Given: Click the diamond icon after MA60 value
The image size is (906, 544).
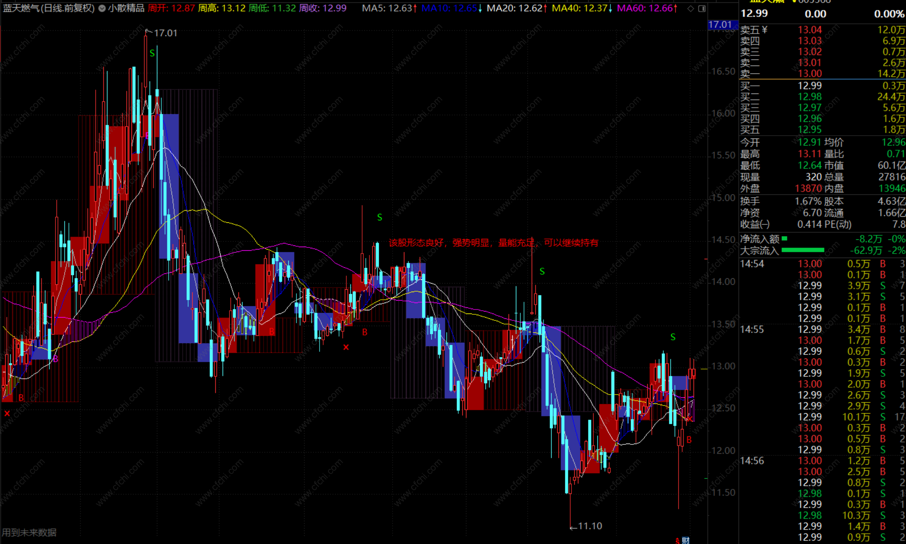Looking at the screenshot, I should [691, 9].
